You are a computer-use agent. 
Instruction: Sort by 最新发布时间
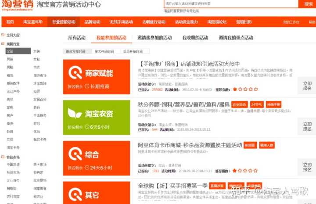(x=77, y=51)
